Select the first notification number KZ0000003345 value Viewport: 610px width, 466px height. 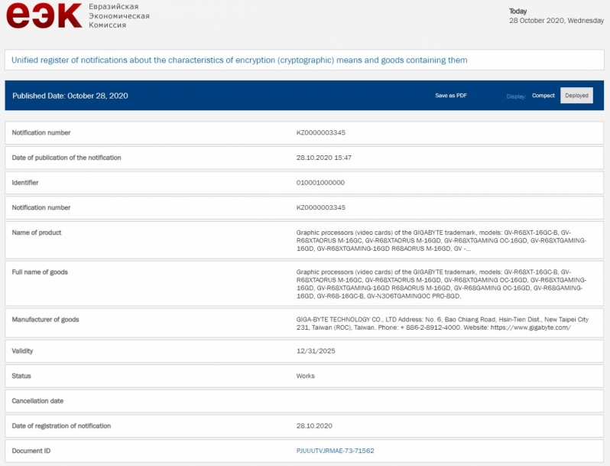click(x=320, y=132)
